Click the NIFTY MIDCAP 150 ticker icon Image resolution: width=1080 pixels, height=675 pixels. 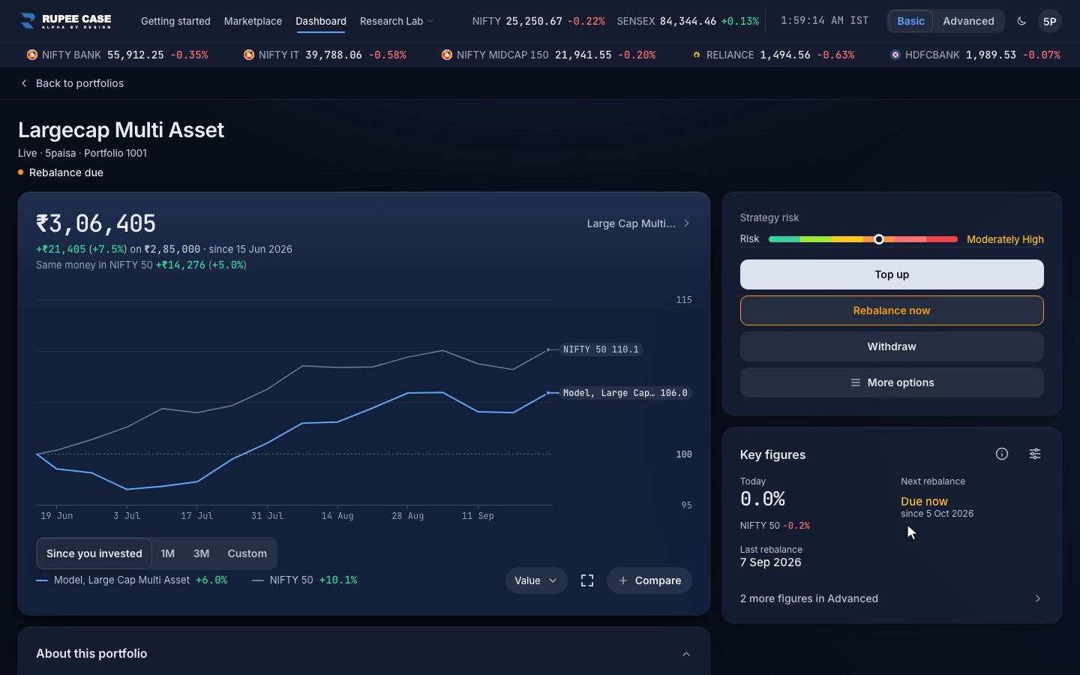[x=447, y=55]
